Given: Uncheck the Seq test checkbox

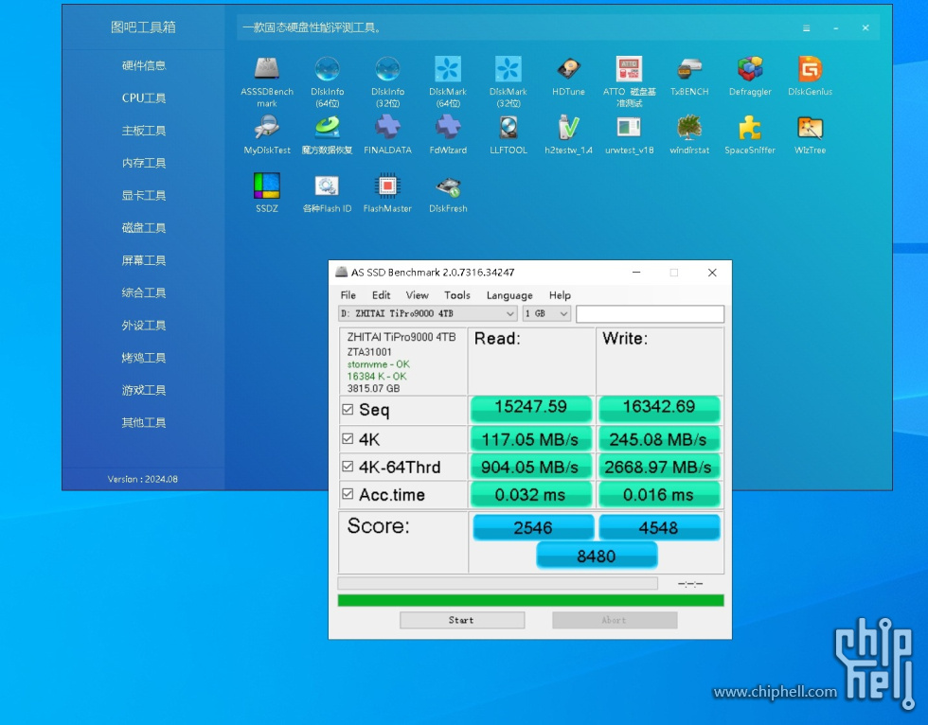Looking at the screenshot, I should [348, 409].
